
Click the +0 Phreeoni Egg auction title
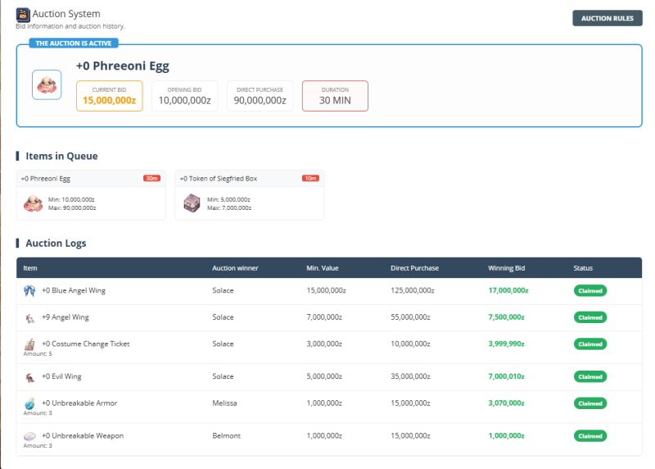coord(122,66)
